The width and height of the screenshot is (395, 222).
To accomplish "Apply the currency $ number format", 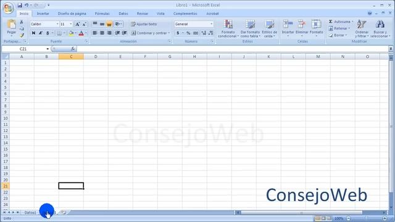I will [x=178, y=33].
